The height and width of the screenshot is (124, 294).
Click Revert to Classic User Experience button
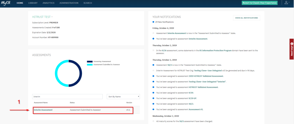[x=260, y=3]
